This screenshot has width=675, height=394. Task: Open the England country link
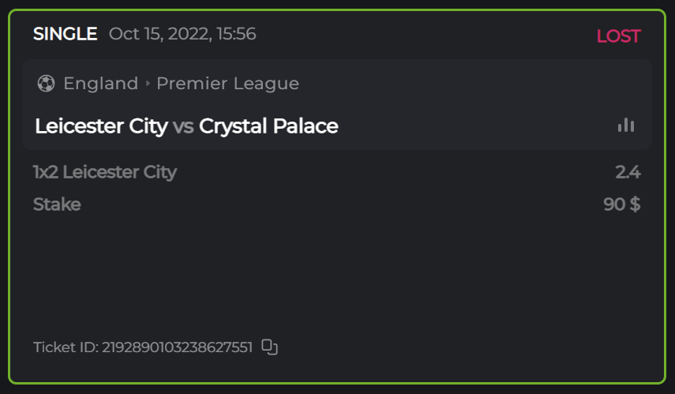point(100,83)
